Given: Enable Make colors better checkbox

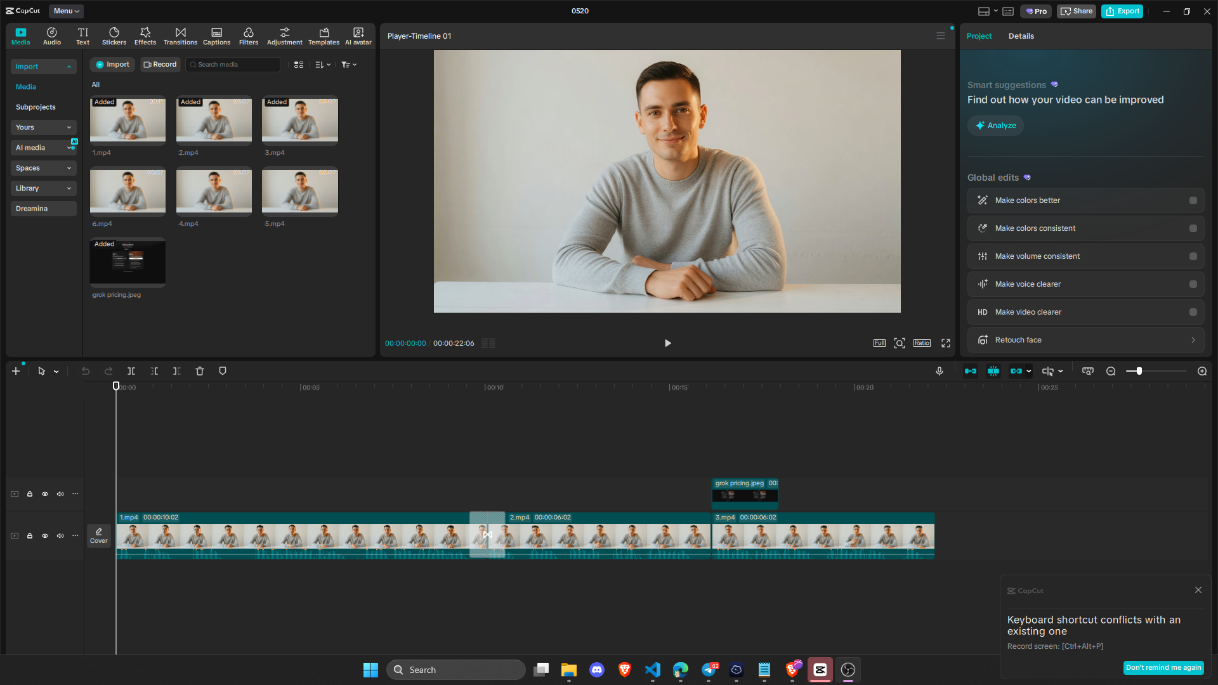Looking at the screenshot, I should [x=1193, y=200].
